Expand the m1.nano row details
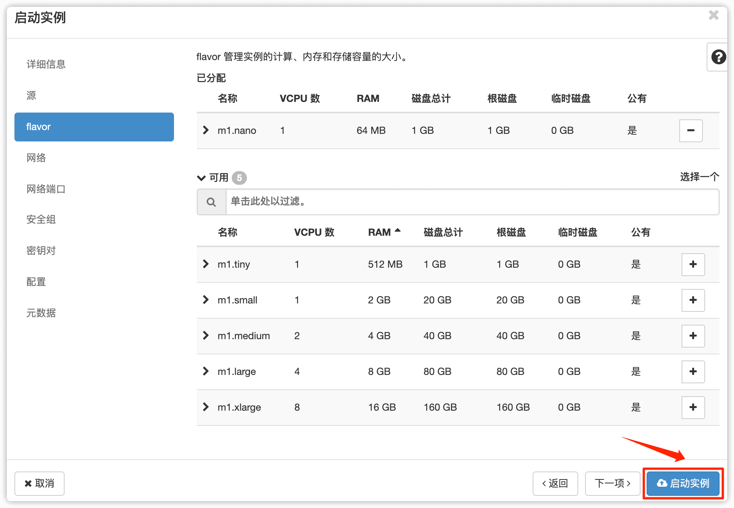The image size is (734, 508). tap(206, 130)
